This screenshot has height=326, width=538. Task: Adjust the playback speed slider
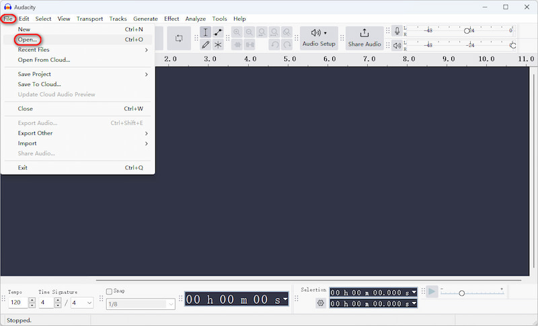coord(462,293)
